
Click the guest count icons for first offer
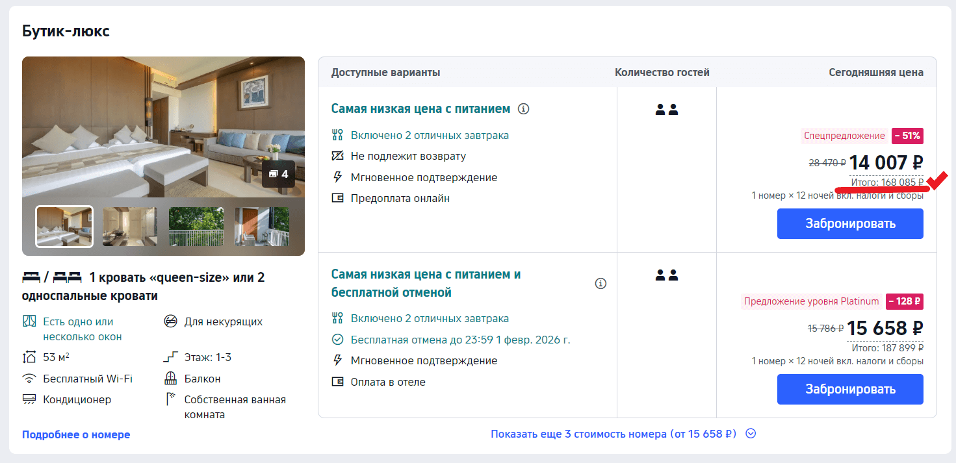coord(666,110)
